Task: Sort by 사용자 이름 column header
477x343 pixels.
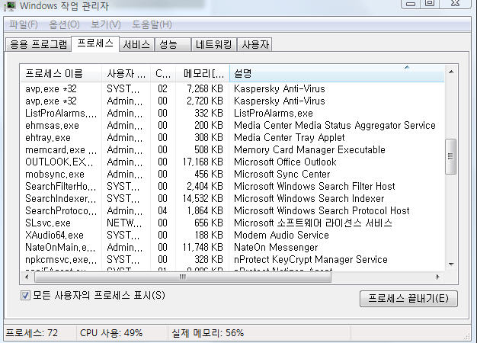Action: 126,73
